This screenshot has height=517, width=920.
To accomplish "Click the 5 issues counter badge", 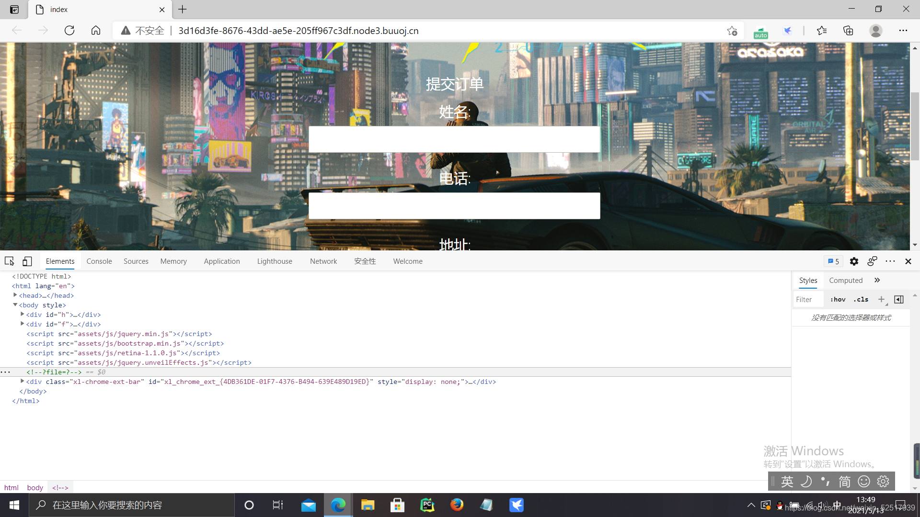I will coord(834,261).
